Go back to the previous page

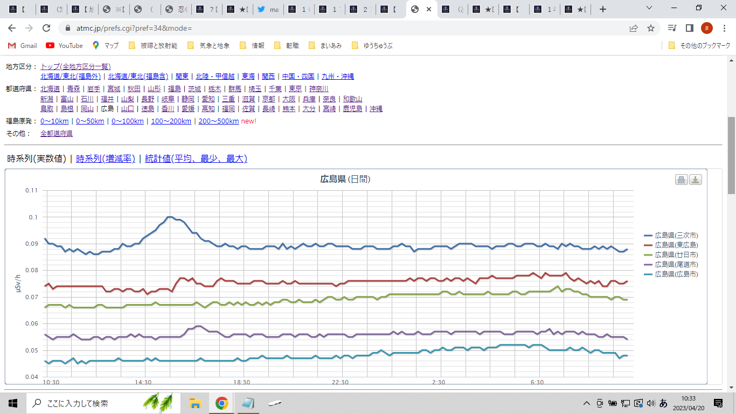(x=12, y=28)
